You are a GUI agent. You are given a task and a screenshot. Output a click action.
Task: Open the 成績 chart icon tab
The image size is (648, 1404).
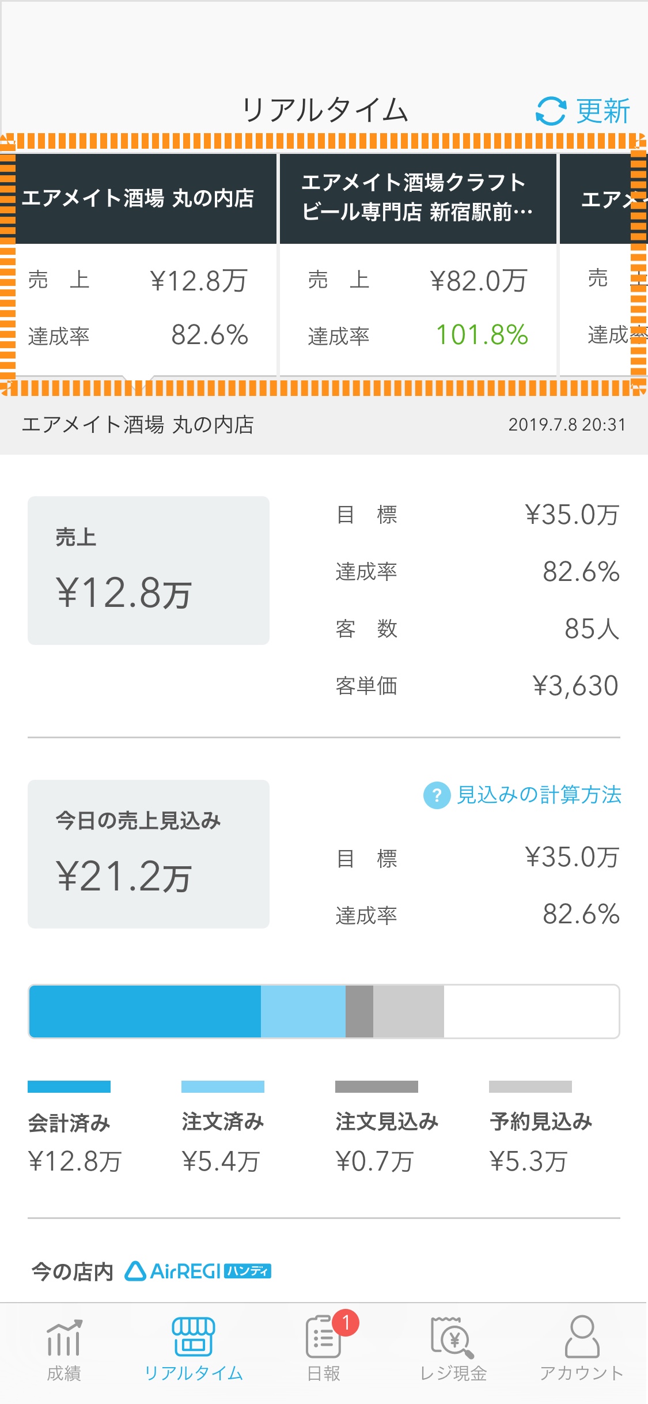coord(64,1338)
